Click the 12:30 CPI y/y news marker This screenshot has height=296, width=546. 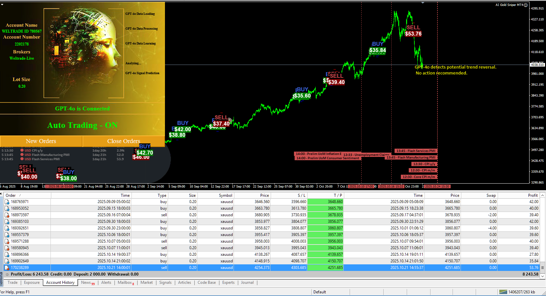tap(424, 164)
